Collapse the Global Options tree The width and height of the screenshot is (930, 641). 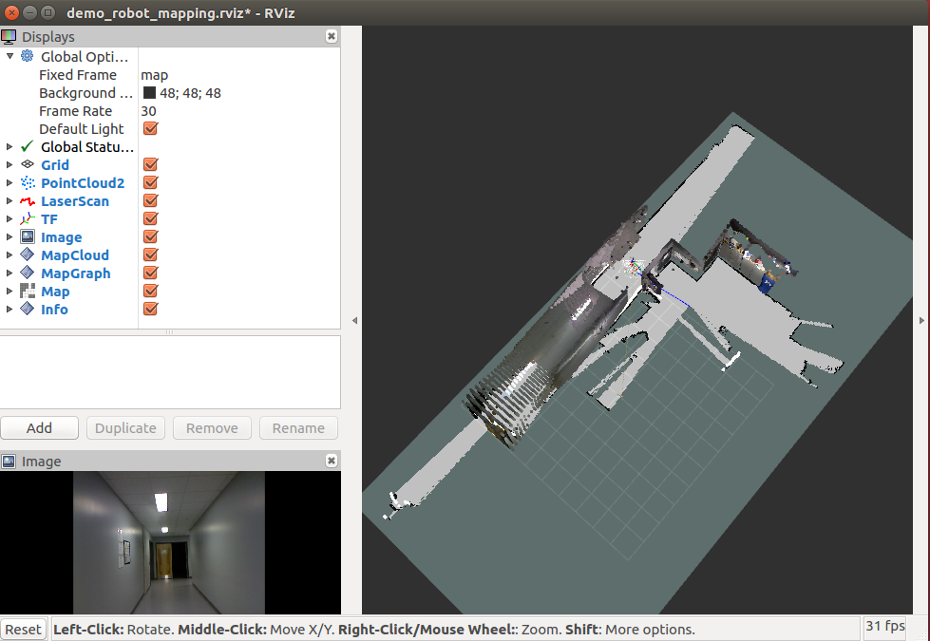click(x=10, y=57)
